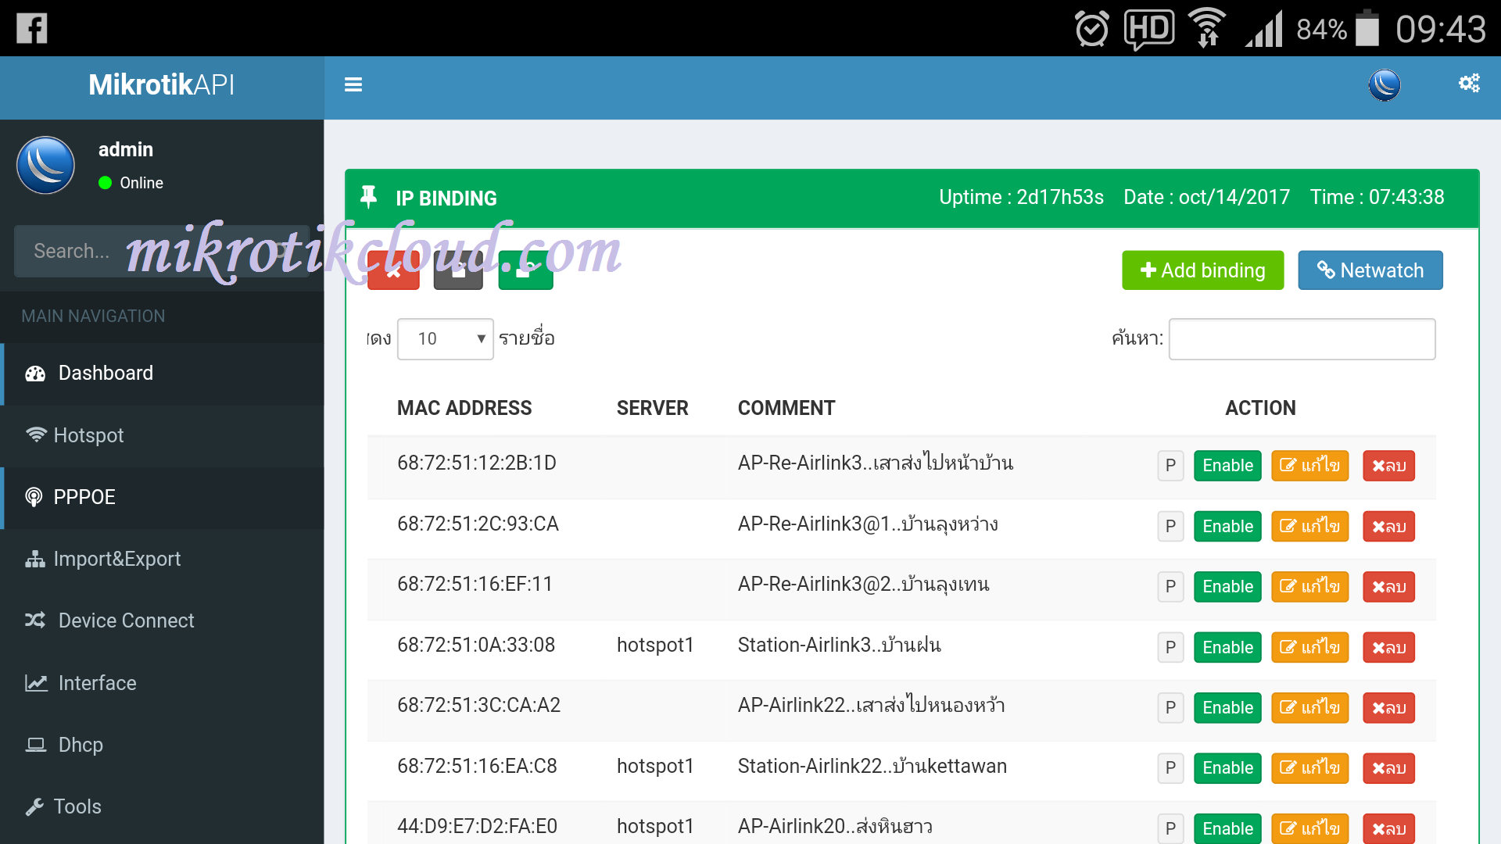1501x844 pixels.
Task: Open MikrotikAPI settings gear menu
Action: tap(1468, 84)
